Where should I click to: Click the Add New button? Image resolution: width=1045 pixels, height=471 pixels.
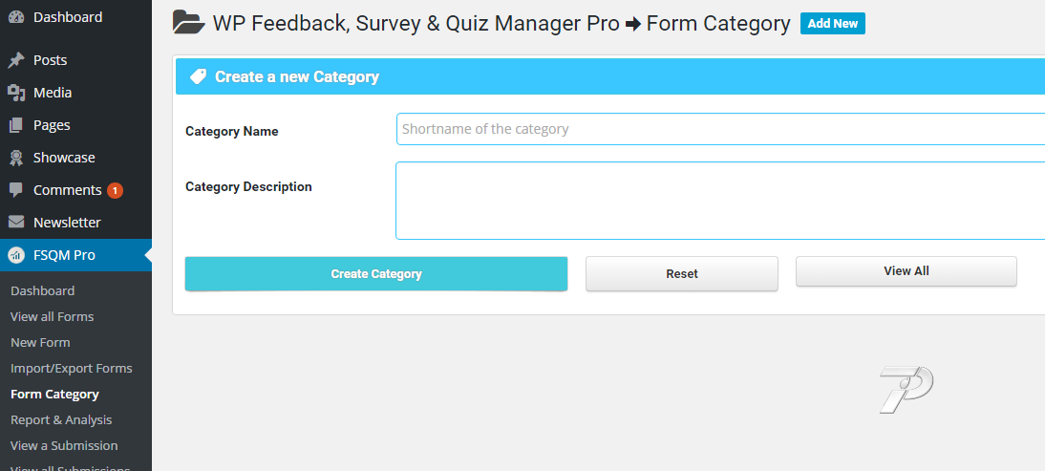pos(832,24)
